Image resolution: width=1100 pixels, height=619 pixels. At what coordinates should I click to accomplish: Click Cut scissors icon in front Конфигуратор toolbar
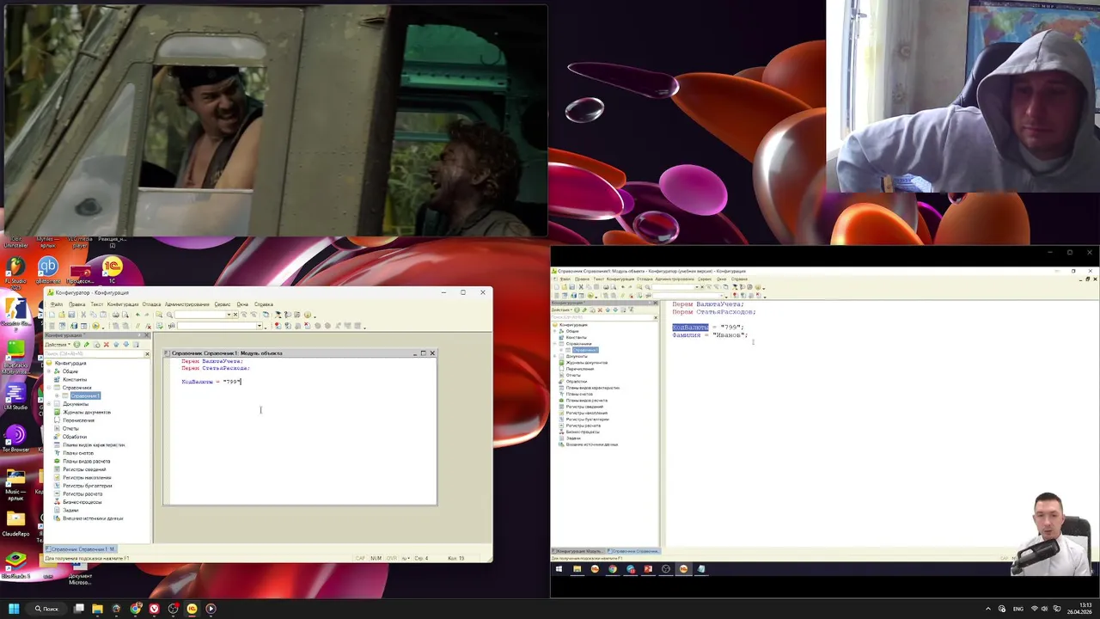click(x=83, y=315)
